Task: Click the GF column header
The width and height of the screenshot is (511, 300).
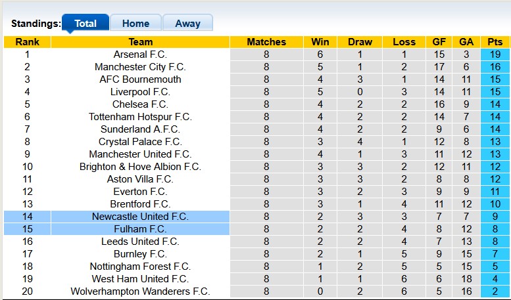Action: pyautogui.click(x=439, y=42)
